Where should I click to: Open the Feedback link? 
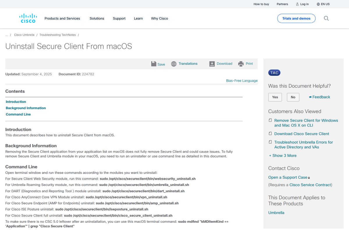coord(321,97)
